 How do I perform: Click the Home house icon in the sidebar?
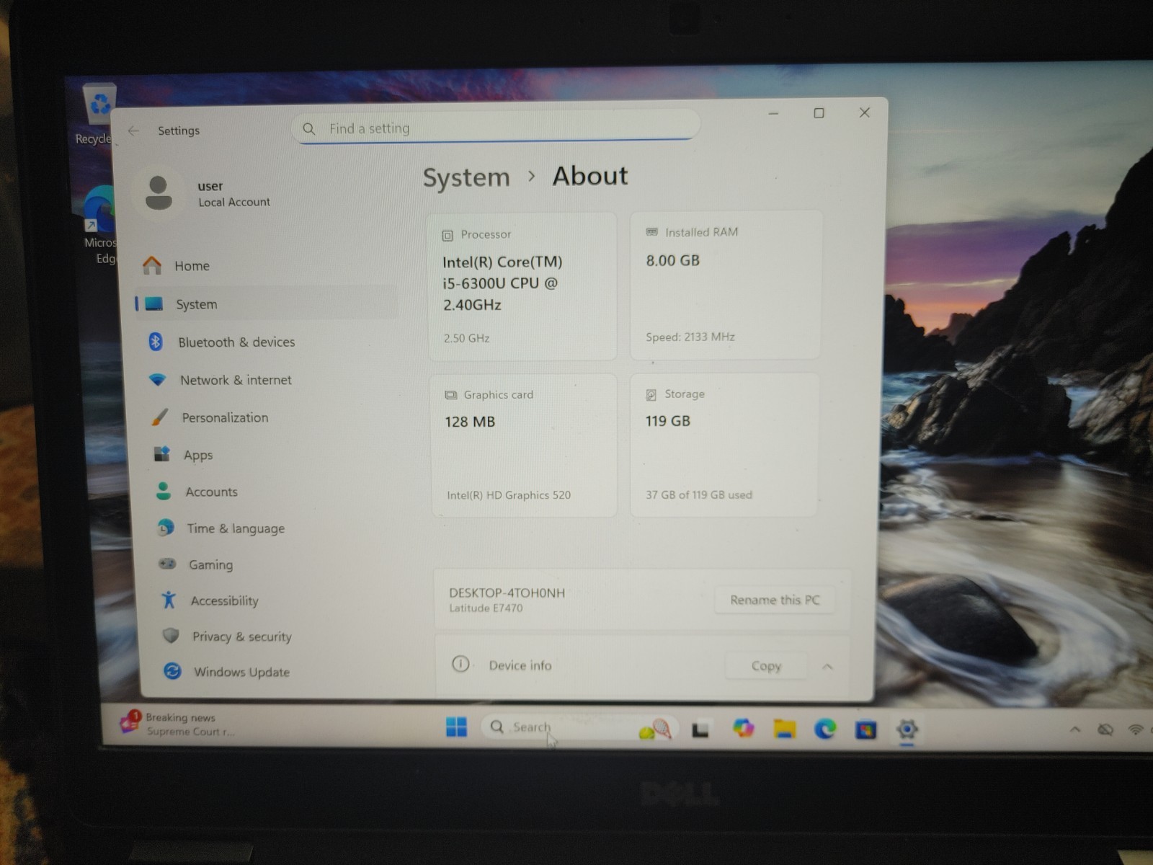point(152,265)
